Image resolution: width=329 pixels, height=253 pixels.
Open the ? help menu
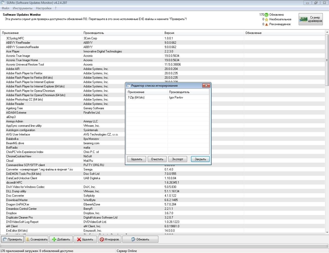56,8
